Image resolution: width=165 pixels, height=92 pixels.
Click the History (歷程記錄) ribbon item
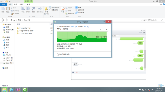click(x=70, y=14)
